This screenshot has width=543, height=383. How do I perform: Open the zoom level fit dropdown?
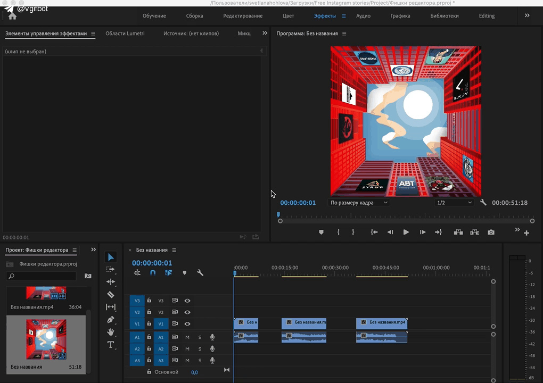(358, 203)
